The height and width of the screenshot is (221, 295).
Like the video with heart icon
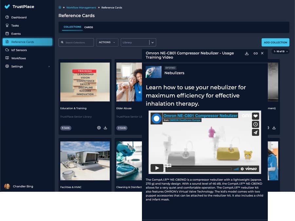coord(255,116)
